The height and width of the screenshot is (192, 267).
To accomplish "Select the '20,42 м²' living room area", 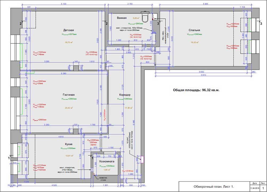I will [69, 108].
